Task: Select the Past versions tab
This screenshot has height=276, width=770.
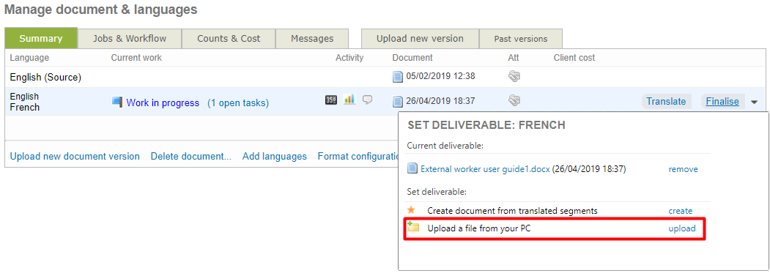Action: tap(520, 39)
